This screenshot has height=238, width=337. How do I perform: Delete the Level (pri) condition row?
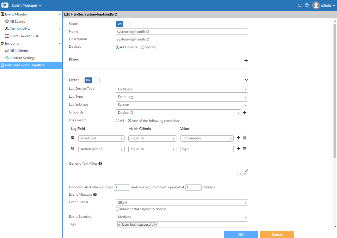(x=245, y=138)
